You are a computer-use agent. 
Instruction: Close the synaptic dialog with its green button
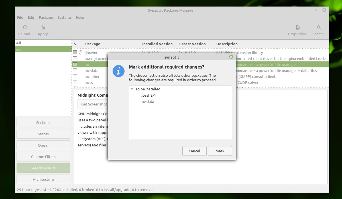pos(231,57)
